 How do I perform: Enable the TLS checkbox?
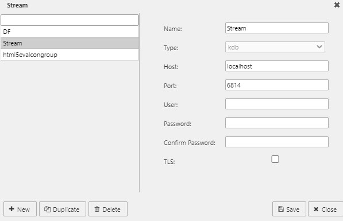coord(275,159)
